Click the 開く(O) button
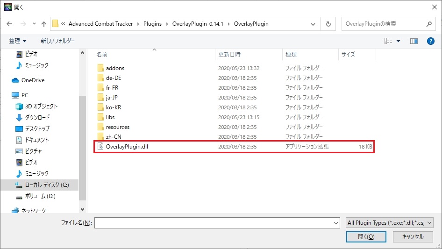Screen dimensions: 442x249 (x=366, y=236)
